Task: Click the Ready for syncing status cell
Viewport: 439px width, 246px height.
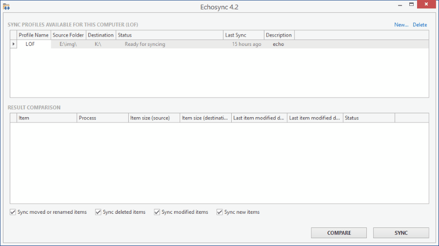Action: [x=170, y=44]
